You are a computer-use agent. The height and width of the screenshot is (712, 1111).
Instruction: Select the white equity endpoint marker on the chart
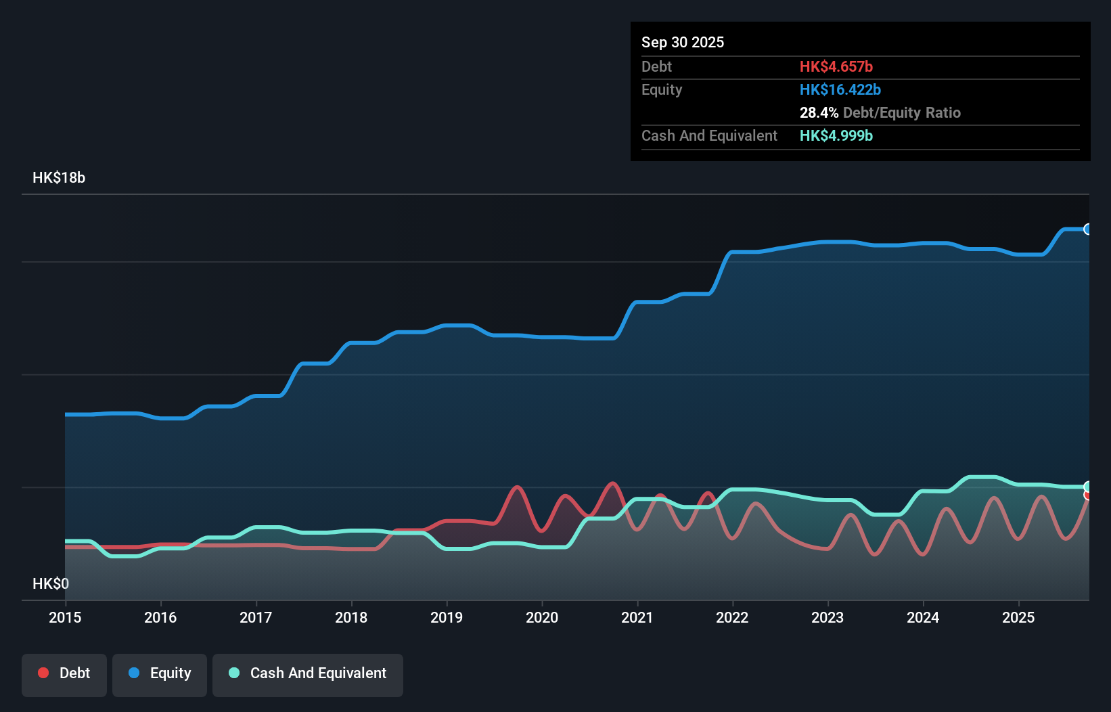[1087, 229]
